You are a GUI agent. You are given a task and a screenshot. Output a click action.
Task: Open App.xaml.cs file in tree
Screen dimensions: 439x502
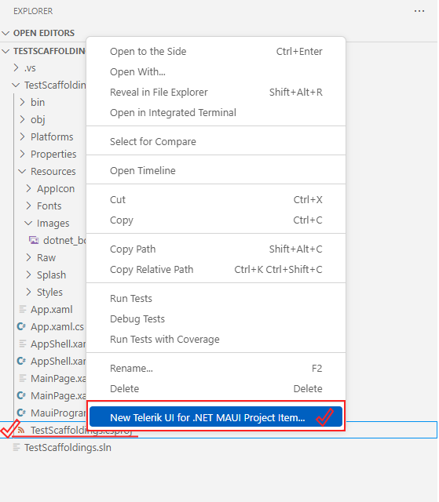pyautogui.click(x=57, y=326)
